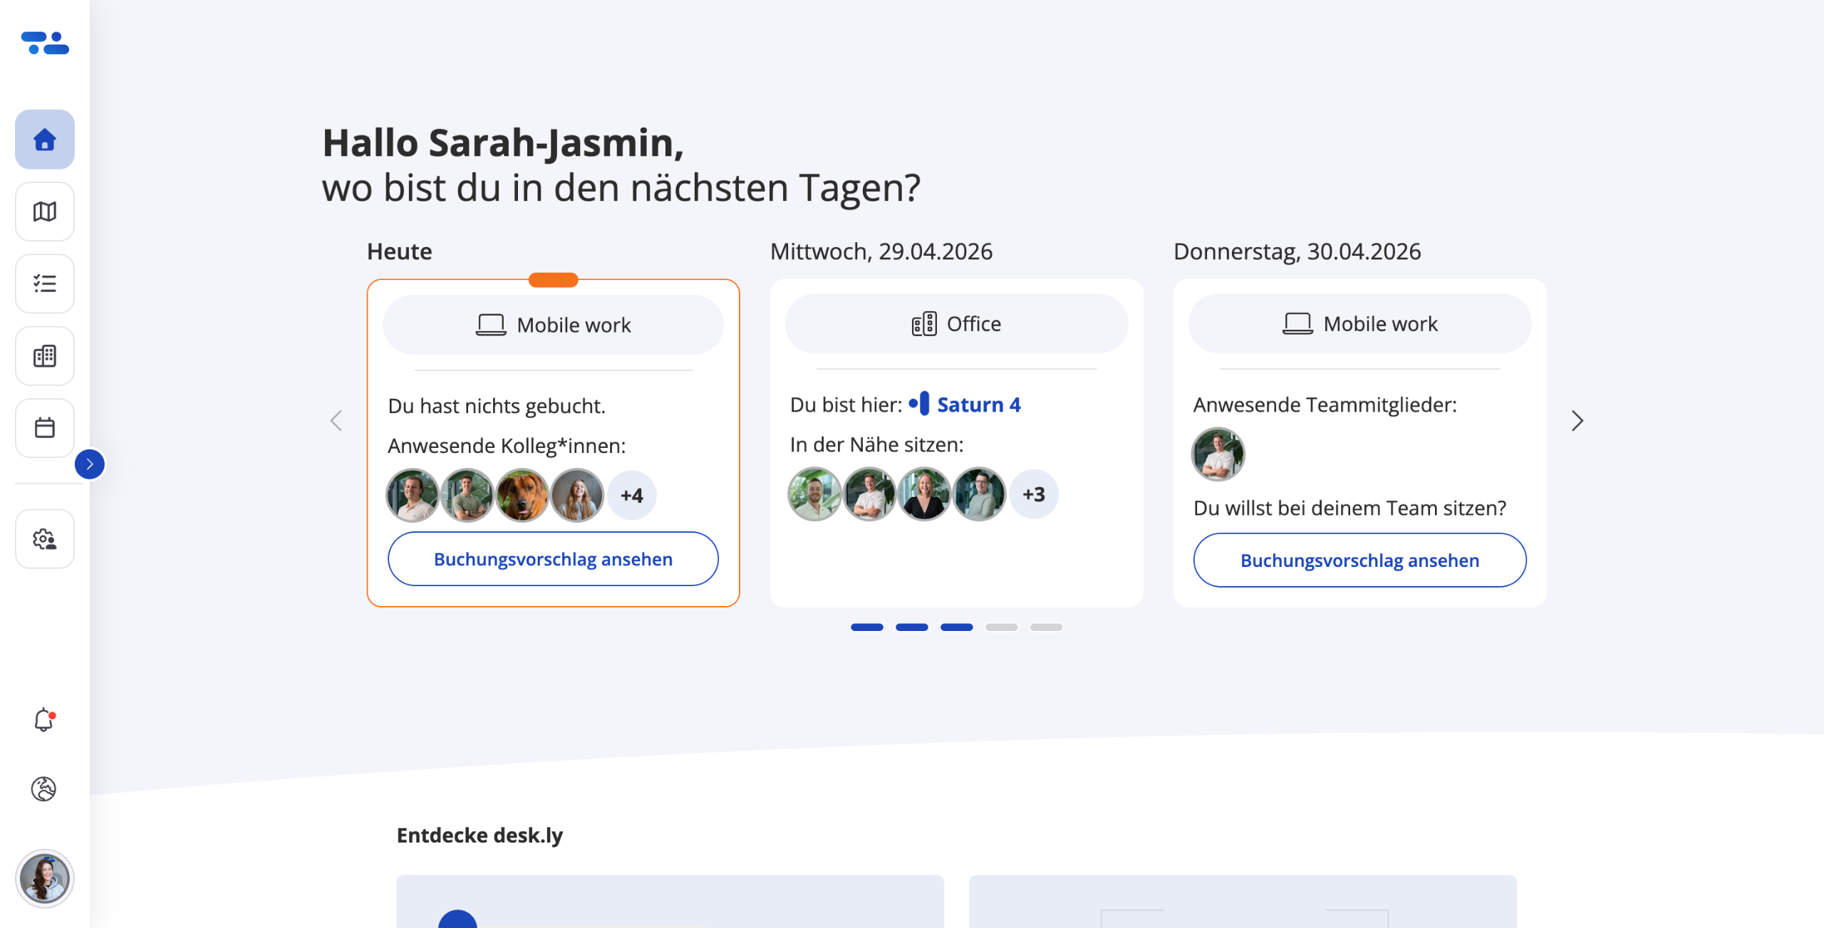Open the checklist bookings icon in sidebar
The height and width of the screenshot is (928, 1824).
tap(44, 283)
